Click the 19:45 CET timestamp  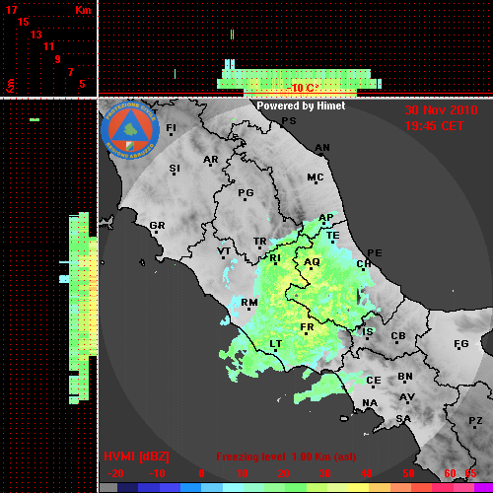(x=434, y=126)
